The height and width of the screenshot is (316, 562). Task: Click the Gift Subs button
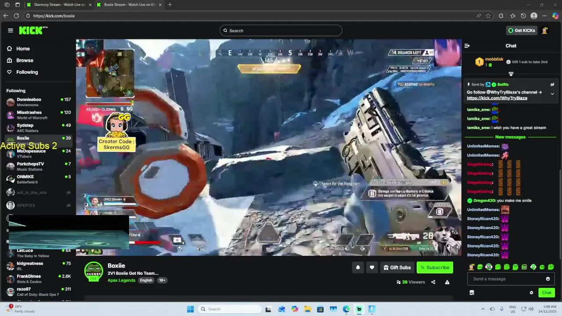[x=397, y=267]
